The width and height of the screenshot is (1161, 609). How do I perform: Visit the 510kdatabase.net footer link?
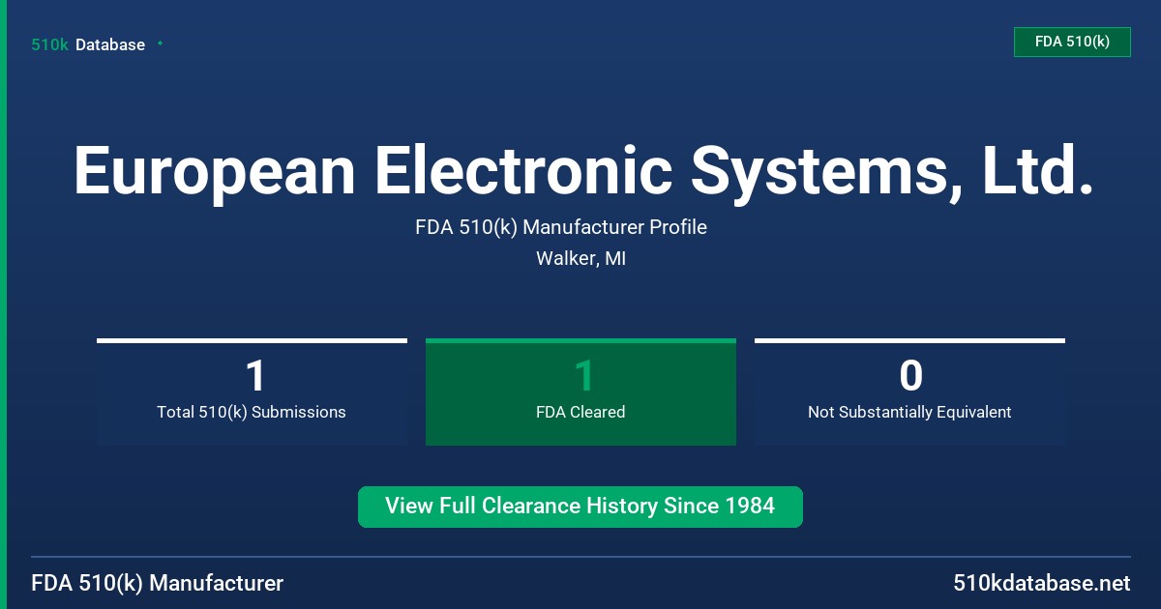[x=1041, y=583]
